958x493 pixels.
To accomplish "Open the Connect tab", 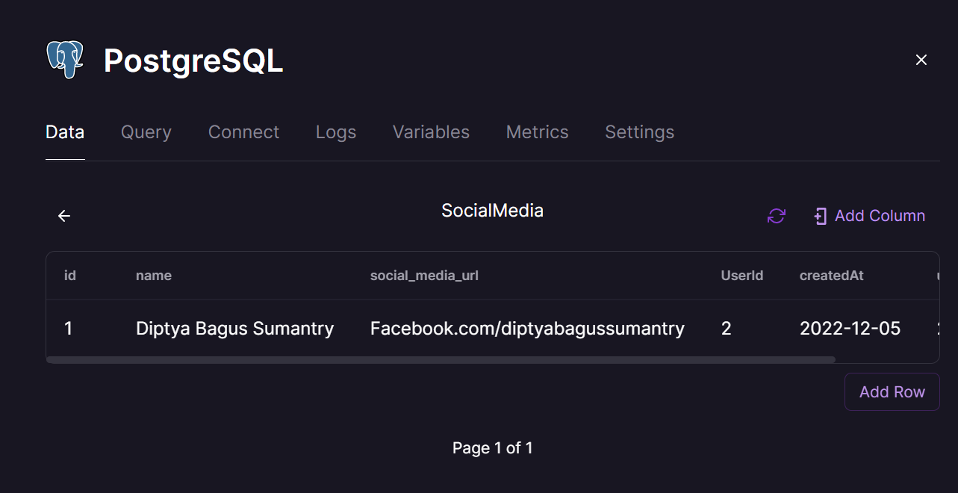I will pos(243,131).
